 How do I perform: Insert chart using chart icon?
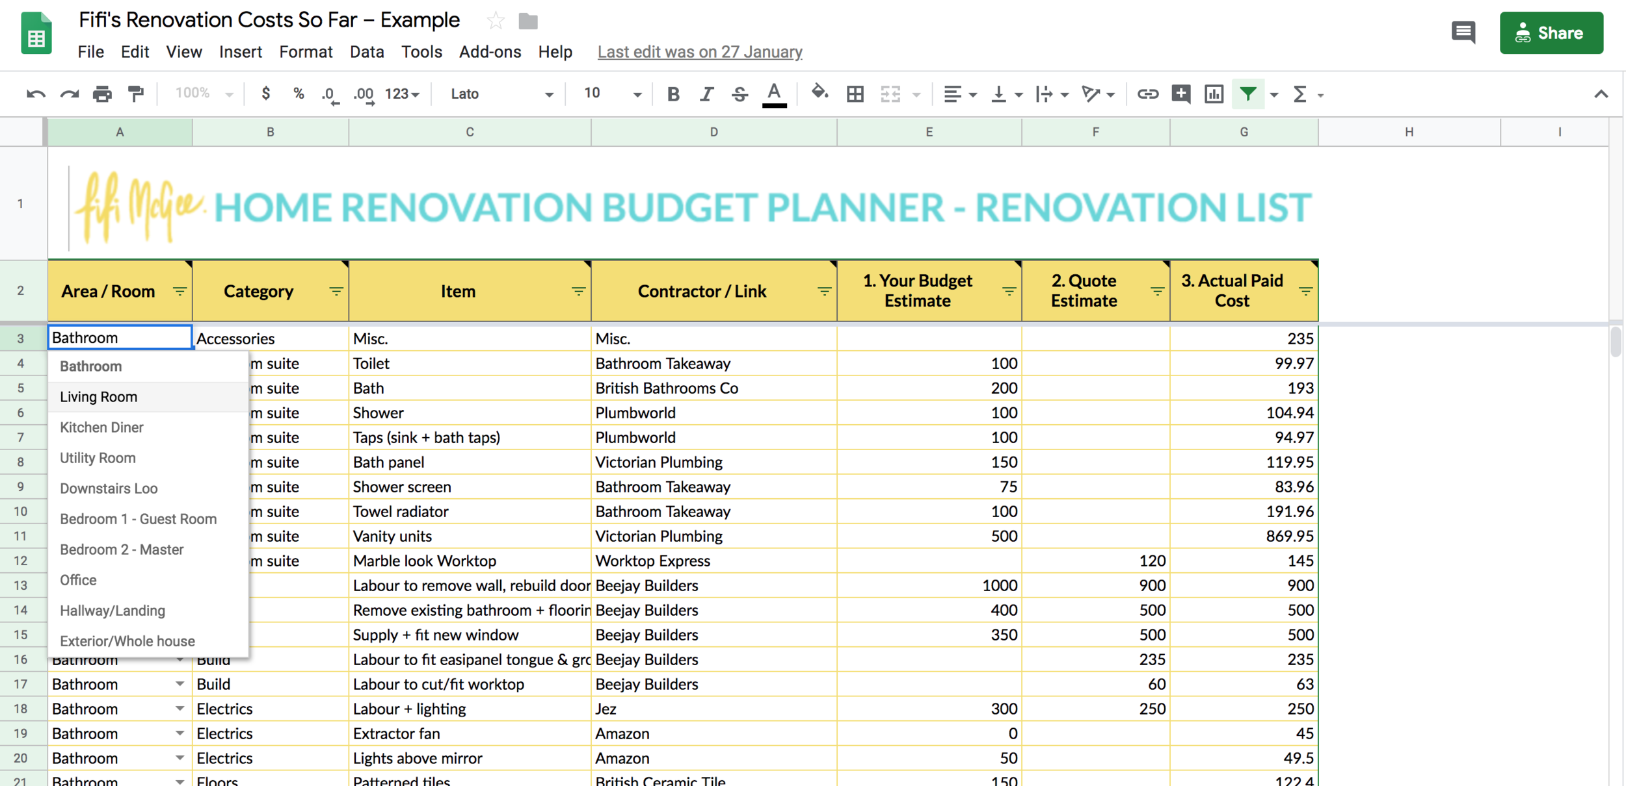tap(1214, 94)
